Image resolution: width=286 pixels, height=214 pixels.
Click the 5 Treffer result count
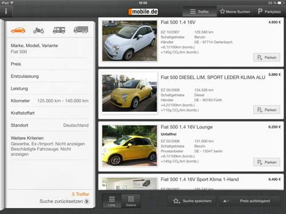point(81,194)
